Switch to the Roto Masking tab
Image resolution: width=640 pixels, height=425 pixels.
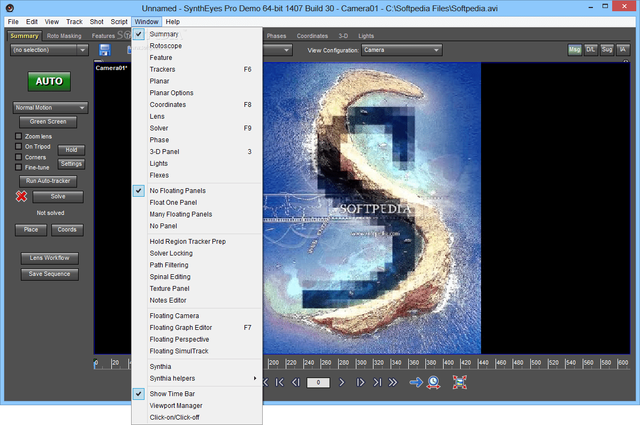tap(64, 36)
